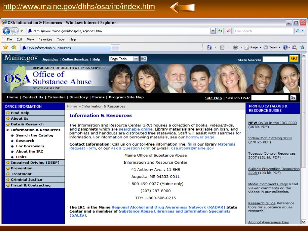Open Video/DVD Catalog 2009 link
The width and height of the screenshot is (308, 231).
[x=270, y=138]
